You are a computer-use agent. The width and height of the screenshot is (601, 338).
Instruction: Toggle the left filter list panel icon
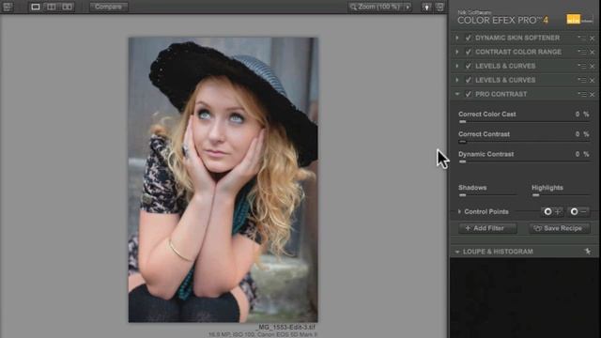[x=8, y=7]
